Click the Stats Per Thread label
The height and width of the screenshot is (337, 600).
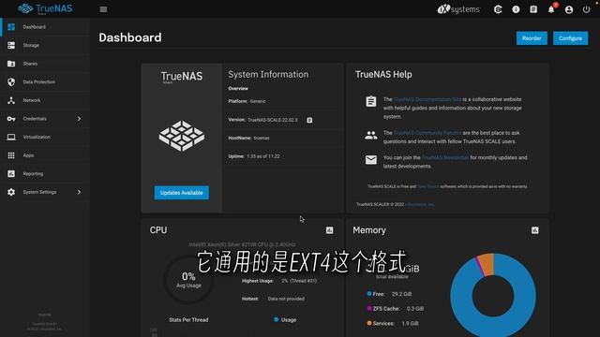188,320
